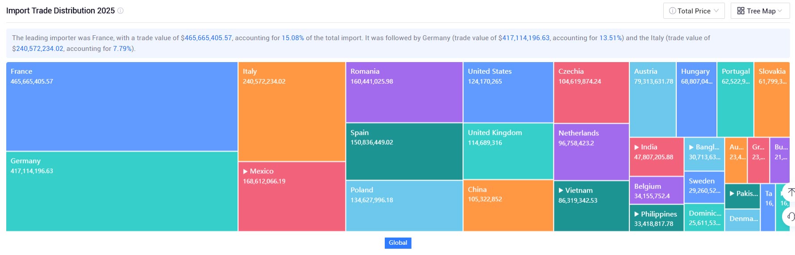Click the tree map grid icon
795x255 pixels.
741,11
